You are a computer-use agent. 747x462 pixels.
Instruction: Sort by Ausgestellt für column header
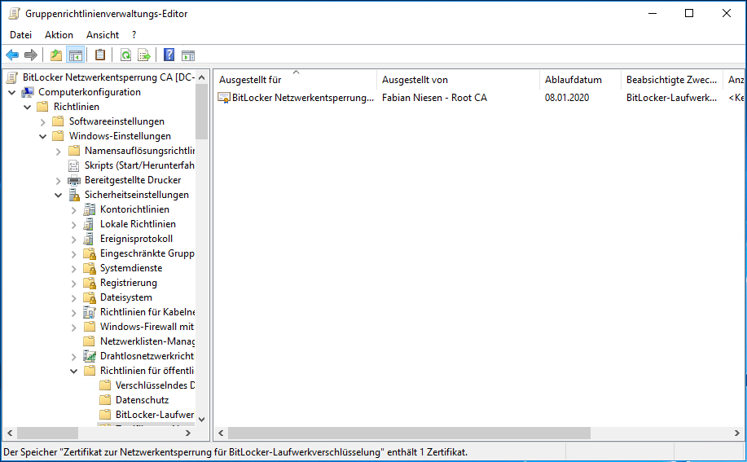coord(296,80)
